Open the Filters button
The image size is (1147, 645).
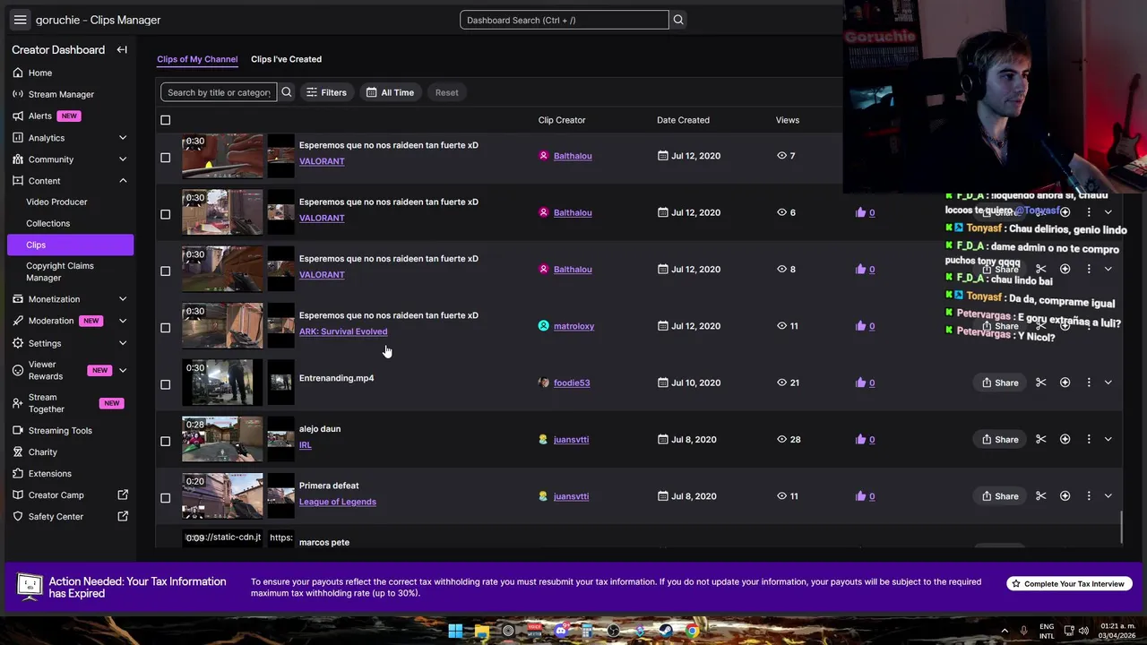pos(326,92)
